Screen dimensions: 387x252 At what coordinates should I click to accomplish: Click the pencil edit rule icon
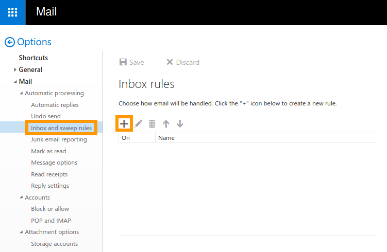point(138,124)
